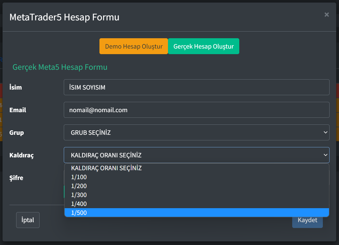This screenshot has width=339, height=245.
Task: Switch to Demo Hesap Oluştur tab
Action: point(134,46)
